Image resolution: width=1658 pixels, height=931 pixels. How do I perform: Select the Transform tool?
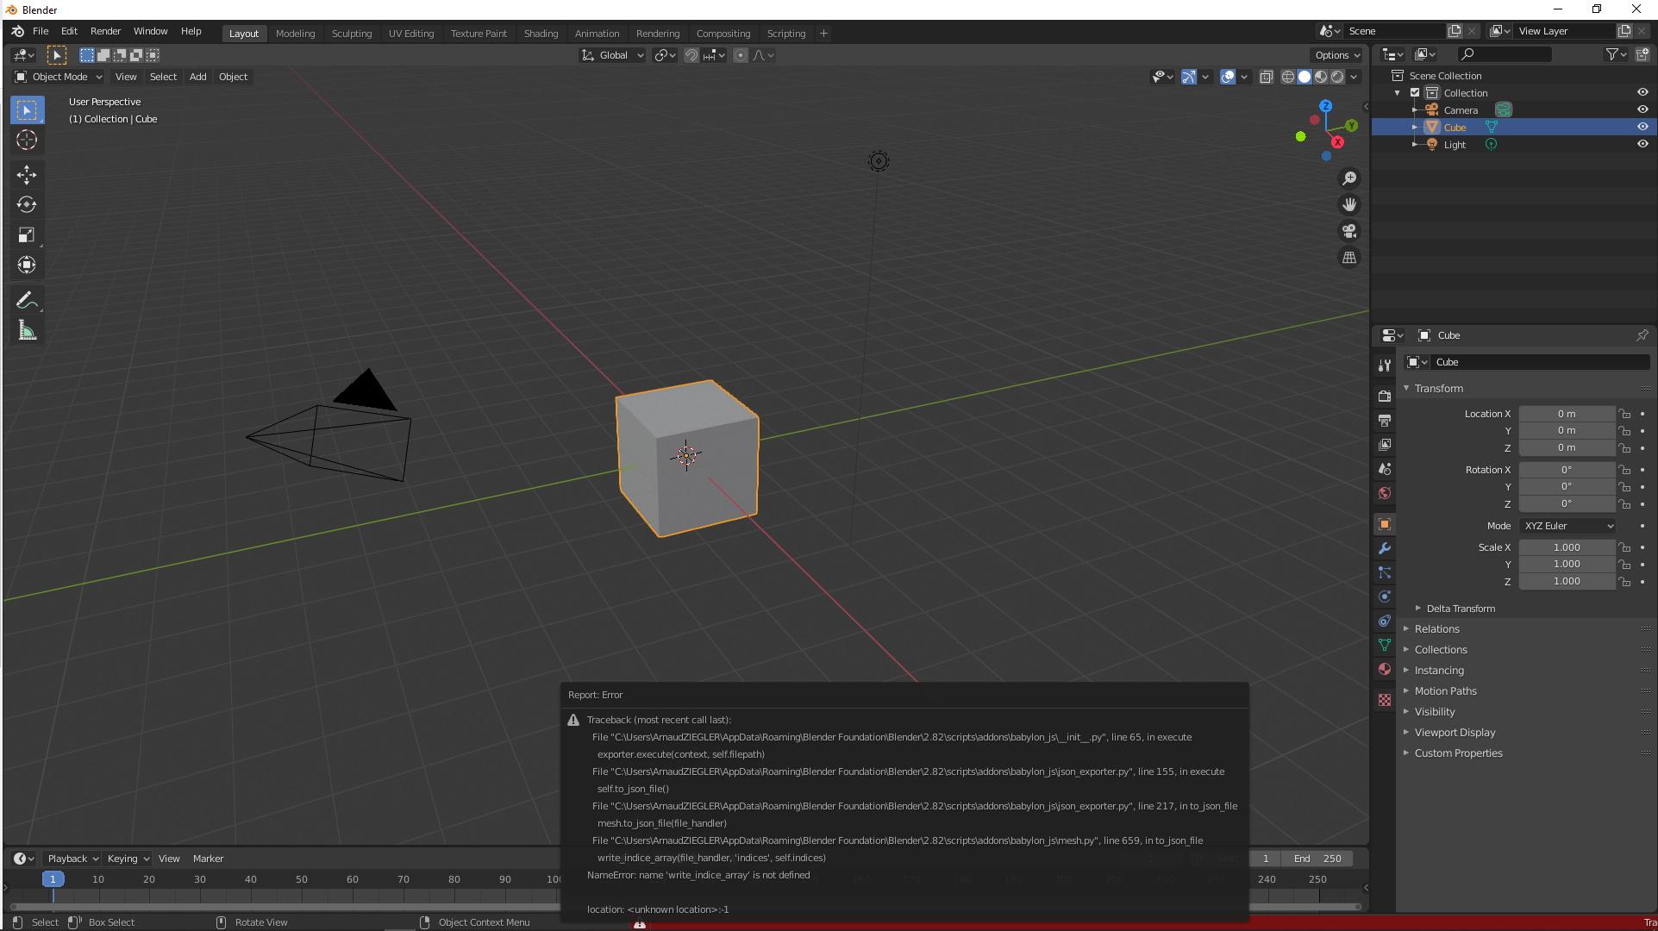coord(27,265)
